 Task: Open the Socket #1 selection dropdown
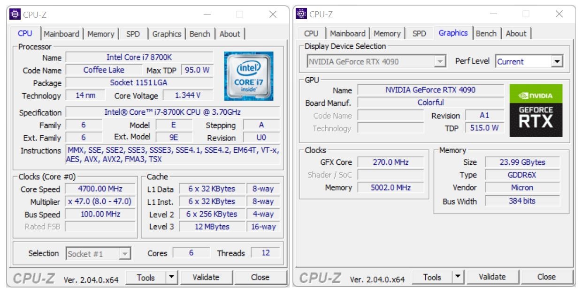pyautogui.click(x=99, y=254)
